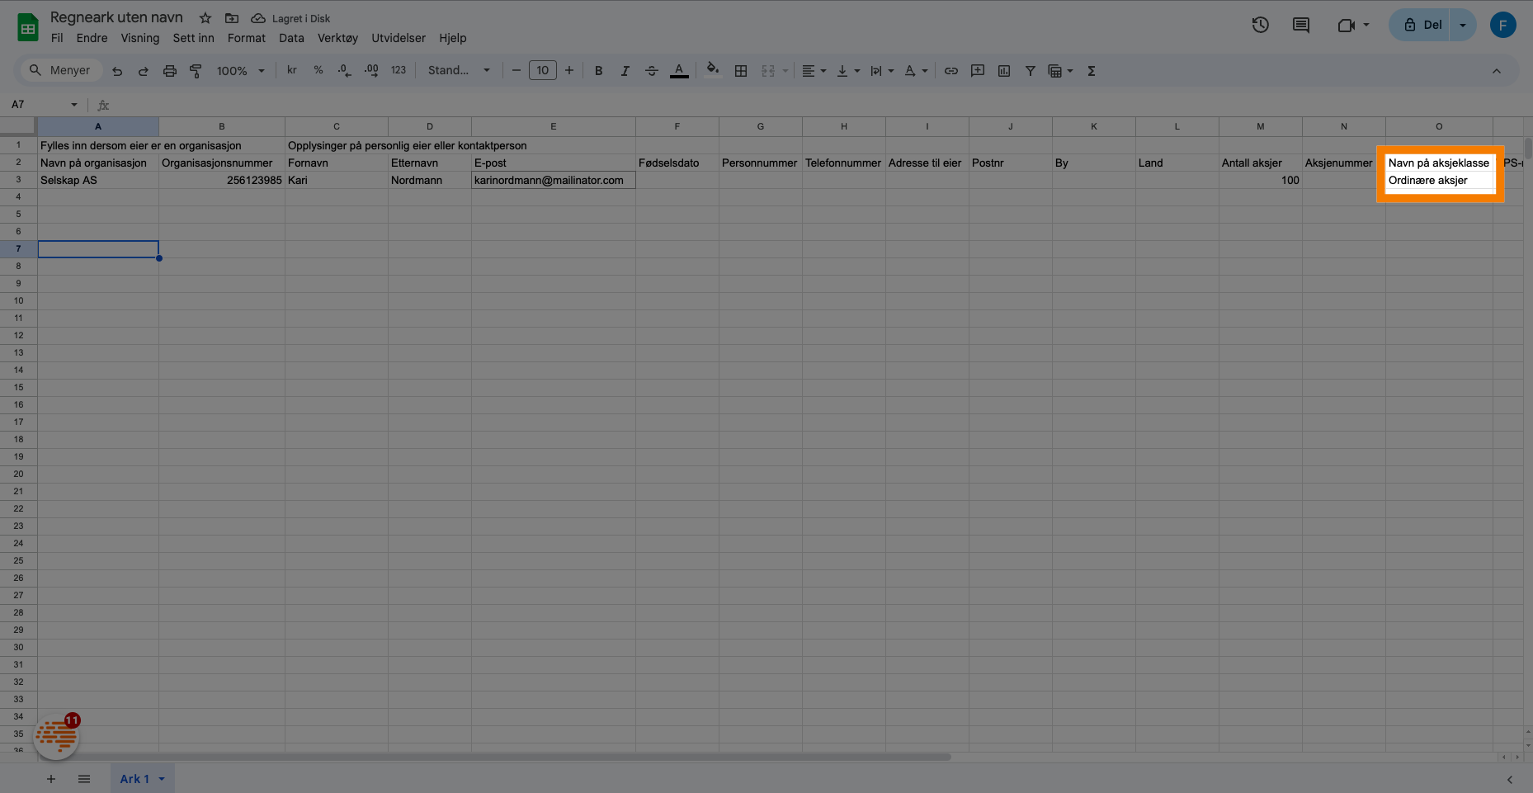Open share options arrow next to Del
Image resolution: width=1533 pixels, height=793 pixels.
point(1463,25)
